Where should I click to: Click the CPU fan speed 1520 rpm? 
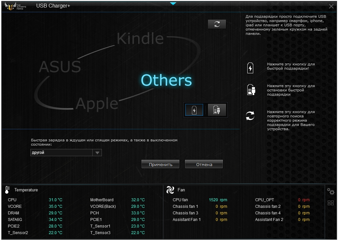coord(218,200)
